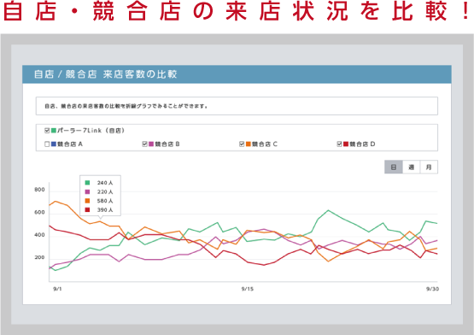Click the 580人 tooltip value
Screen dimensions: 474x335
(x=105, y=201)
